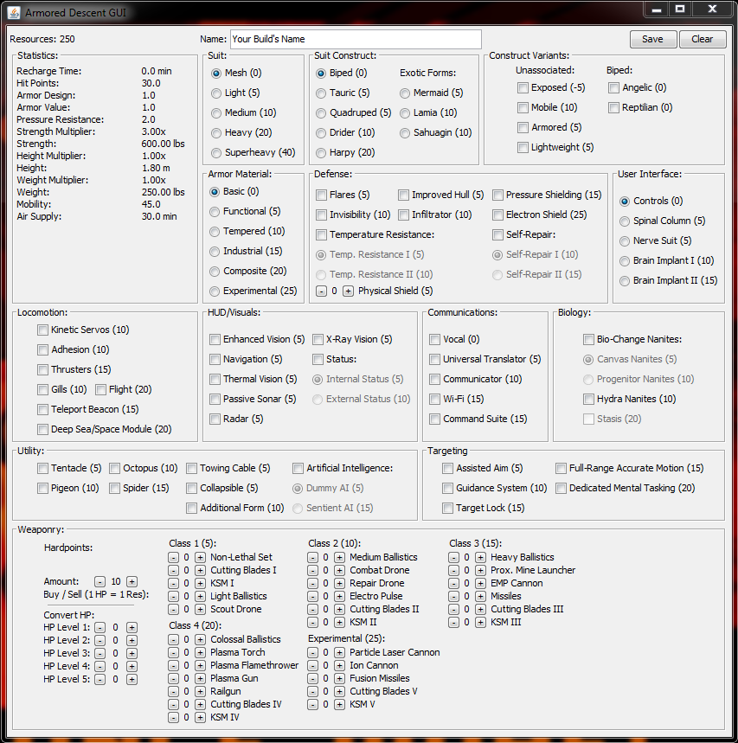Viewport: 738px width, 743px height.
Task: Select Brain Implant II (15) interface
Action: [x=668, y=280]
